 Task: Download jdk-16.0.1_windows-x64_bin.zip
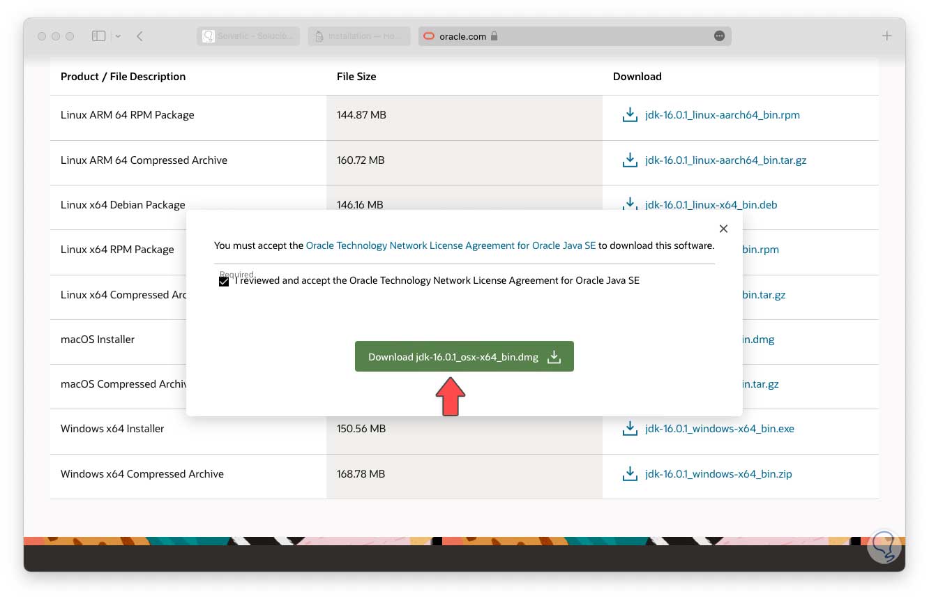718,474
